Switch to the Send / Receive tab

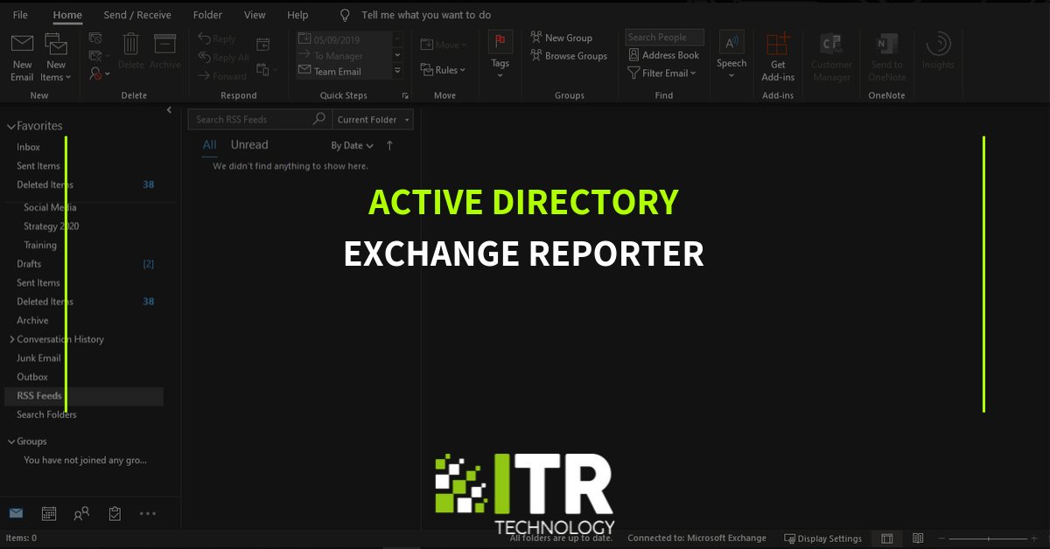[x=136, y=14]
